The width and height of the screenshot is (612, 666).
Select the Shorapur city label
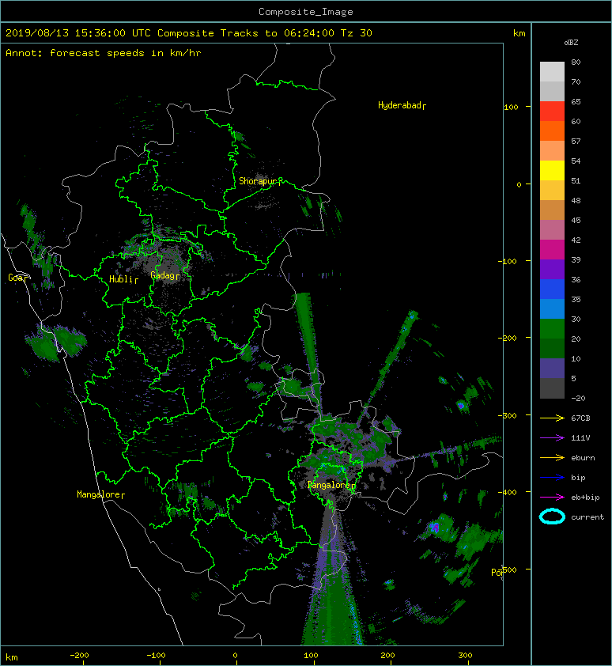click(x=260, y=181)
